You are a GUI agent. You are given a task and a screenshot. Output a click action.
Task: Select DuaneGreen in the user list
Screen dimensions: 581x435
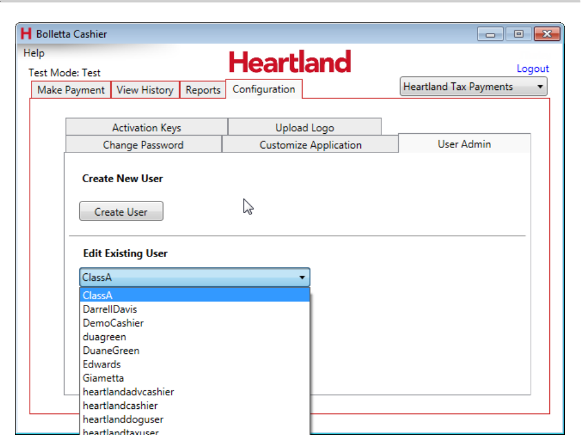click(195, 350)
